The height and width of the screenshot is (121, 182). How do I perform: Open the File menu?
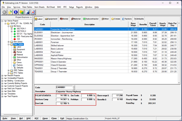[3, 7]
